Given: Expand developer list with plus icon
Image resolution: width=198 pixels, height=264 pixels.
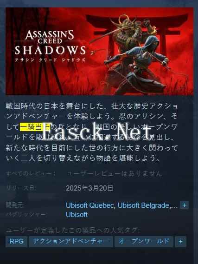Looking at the screenshot, I should [184, 205].
